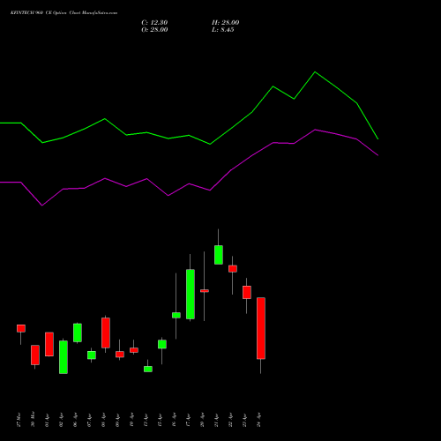Select the 02 Apr date axis label
This screenshot has height=441, width=441.
click(61, 420)
